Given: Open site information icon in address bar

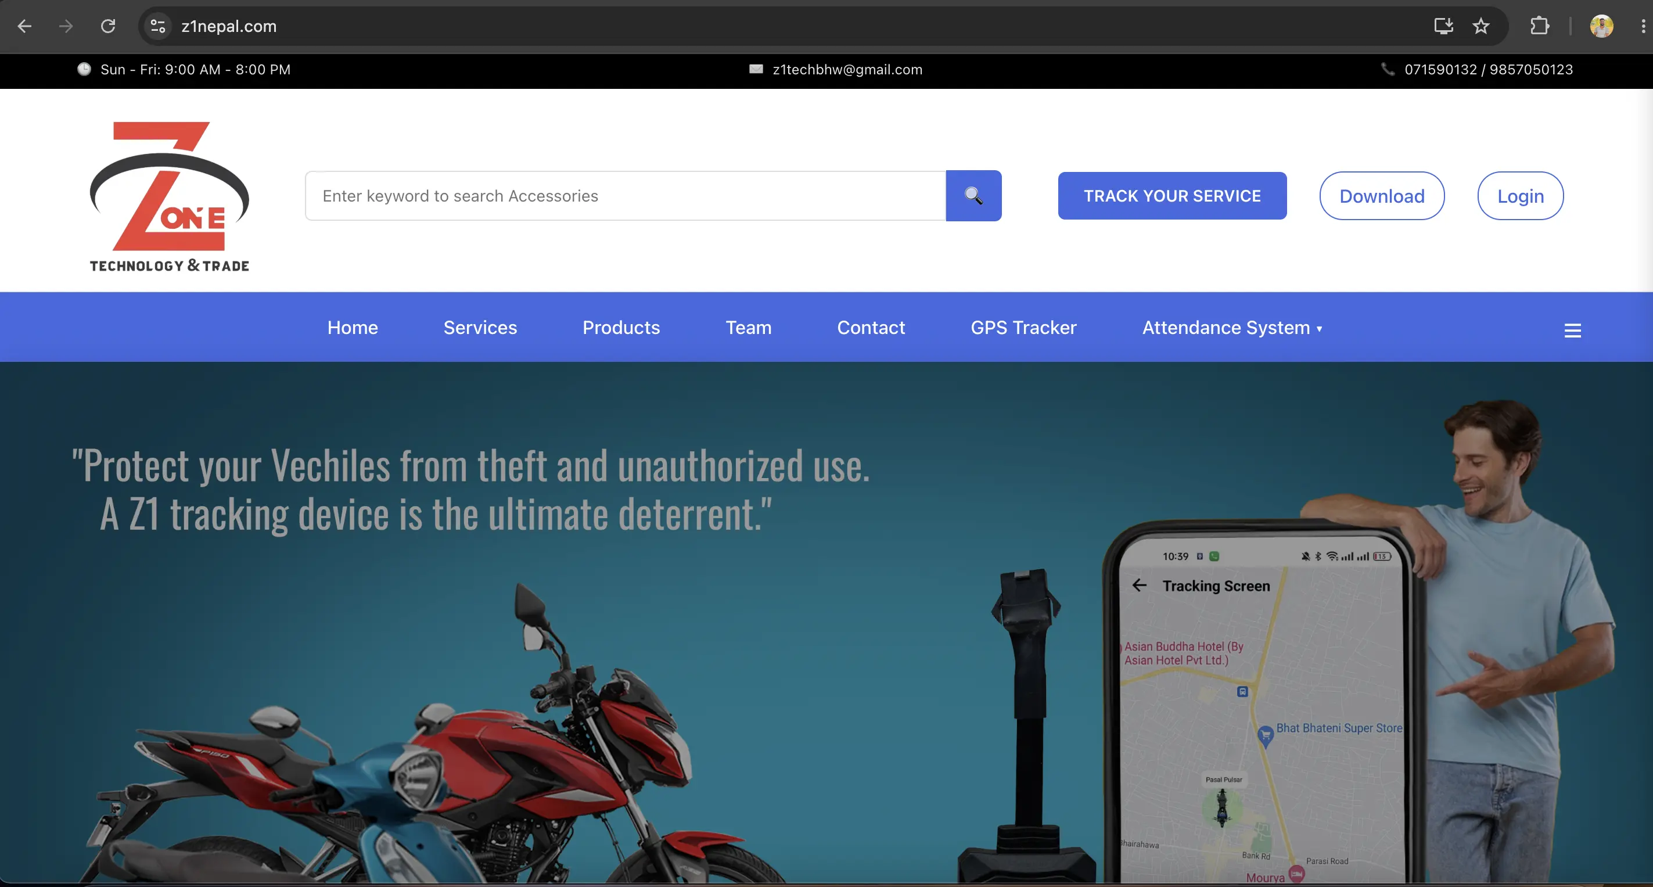Looking at the screenshot, I should click(x=158, y=26).
